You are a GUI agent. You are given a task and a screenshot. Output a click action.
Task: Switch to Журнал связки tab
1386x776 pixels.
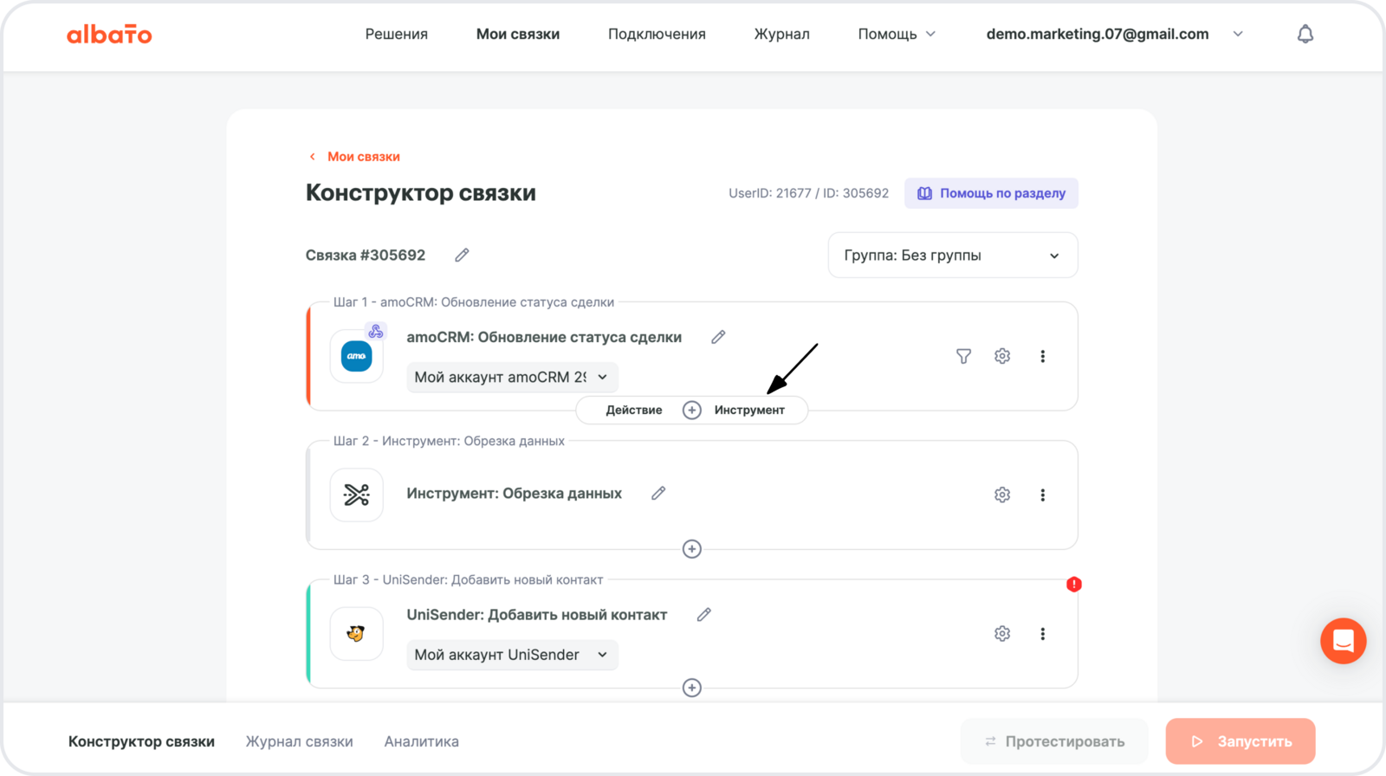299,741
